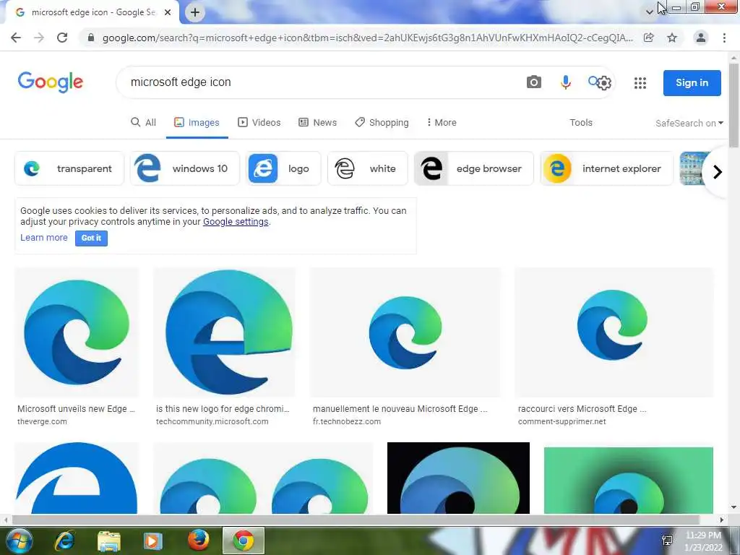
Task: Click in the search box text field
Action: [x=321, y=82]
